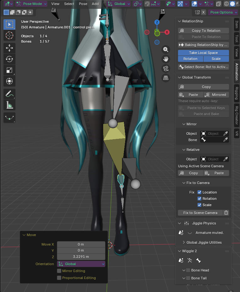Toggle the camera view icon
Screen dimensions: 240x292
166,69
